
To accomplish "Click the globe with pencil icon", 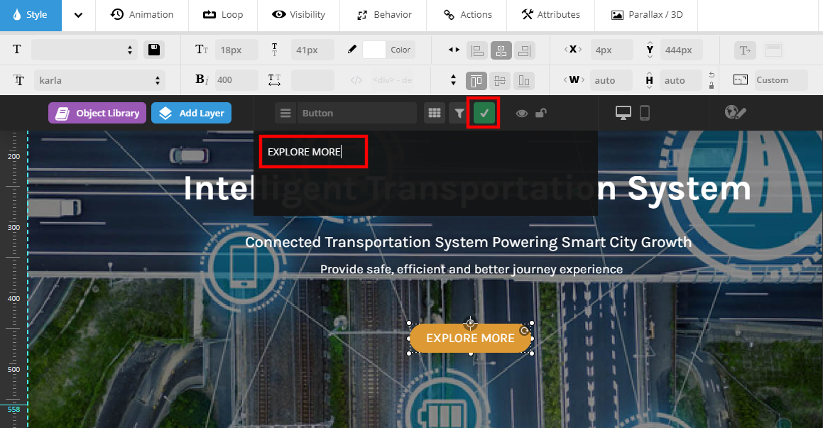I will (x=735, y=112).
